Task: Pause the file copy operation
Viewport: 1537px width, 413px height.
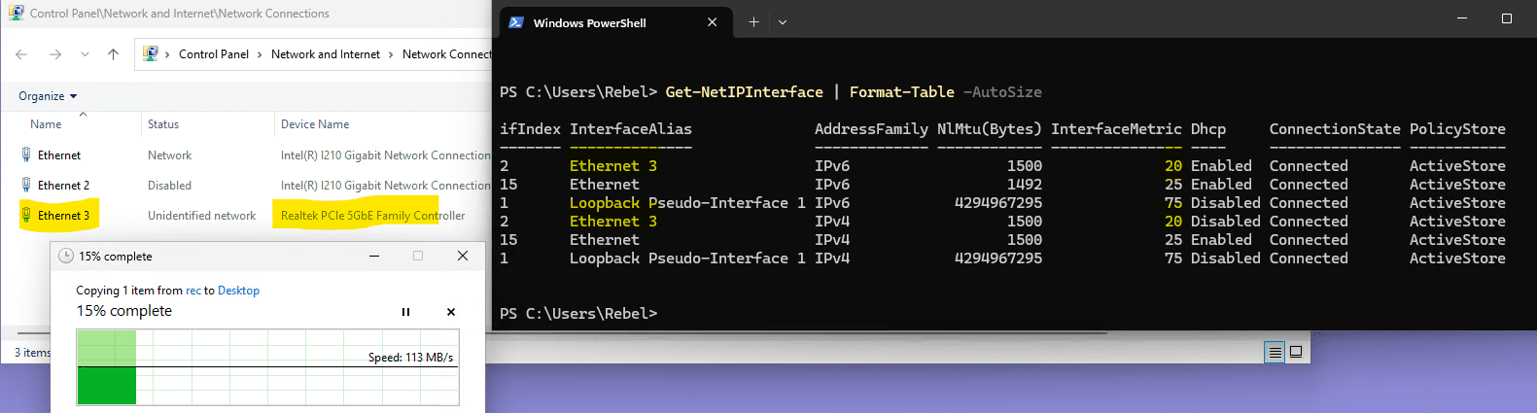Action: point(405,312)
